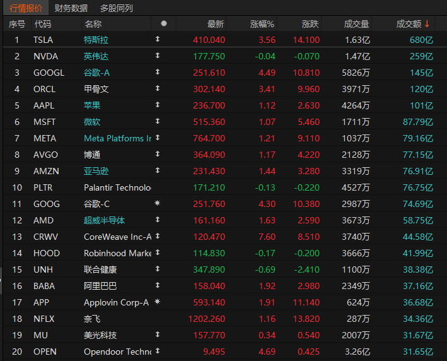This screenshot has height=361, width=447.
Task: Click the up-down arrow icon in GOOGL row
Action: 158,72
